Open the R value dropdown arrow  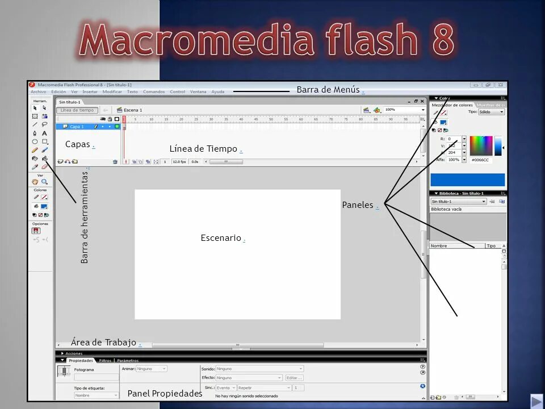pos(464,139)
